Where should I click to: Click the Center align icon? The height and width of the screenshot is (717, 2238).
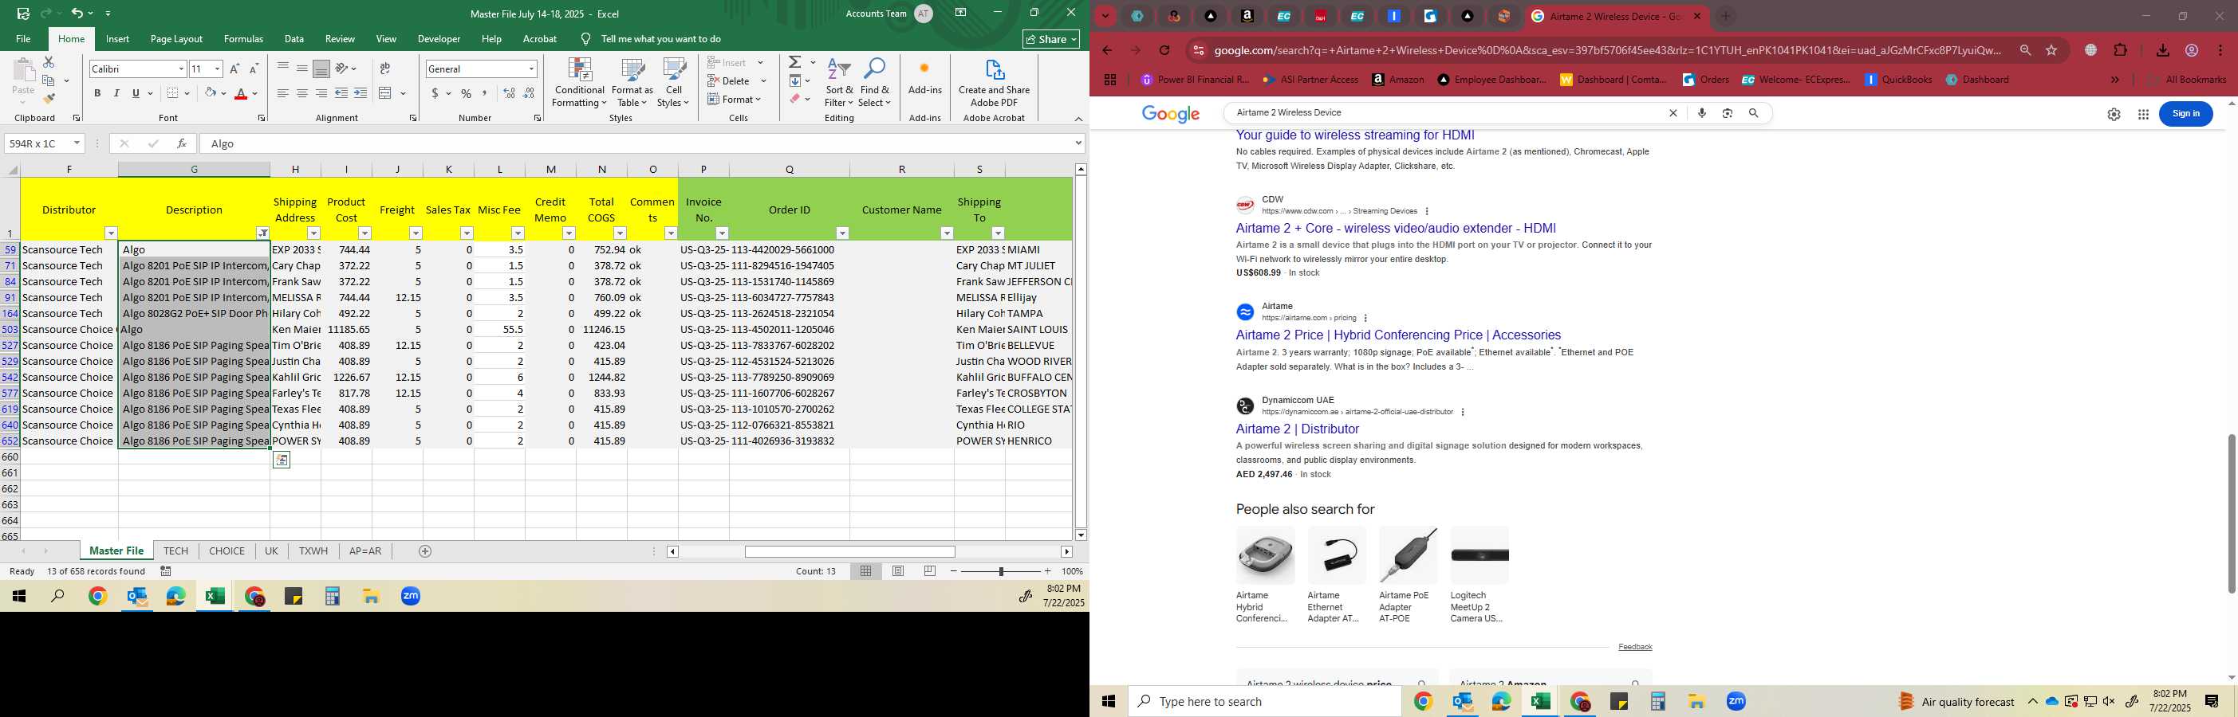pyautogui.click(x=301, y=93)
